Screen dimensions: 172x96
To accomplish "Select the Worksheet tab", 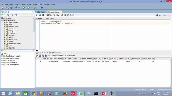I will coord(39,18).
